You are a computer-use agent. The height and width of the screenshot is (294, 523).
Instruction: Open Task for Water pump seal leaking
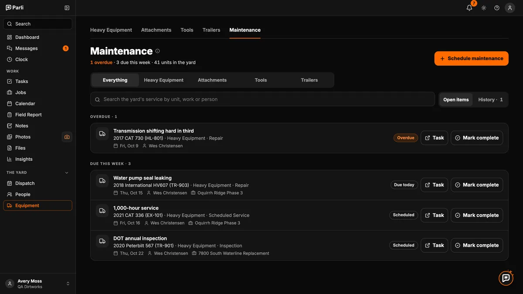434,185
